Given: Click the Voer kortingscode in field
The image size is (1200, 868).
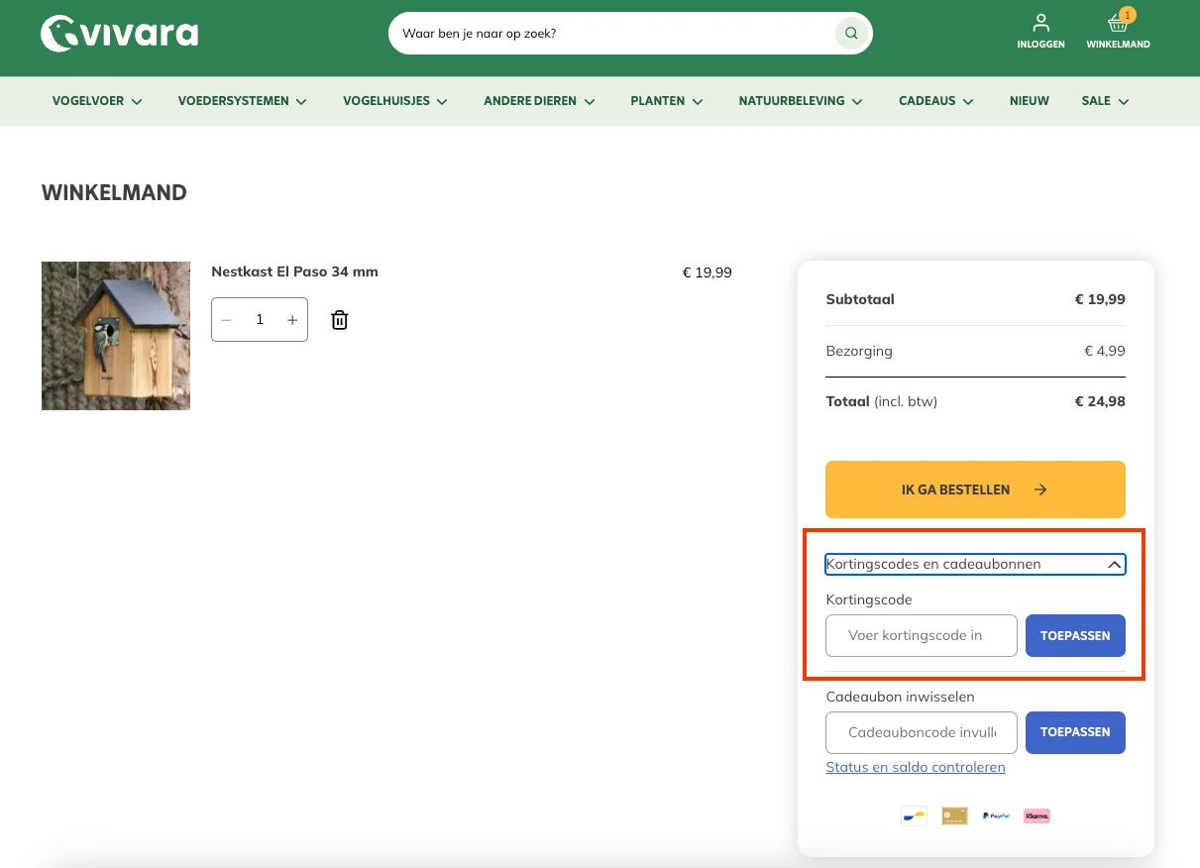Looking at the screenshot, I should [x=921, y=635].
